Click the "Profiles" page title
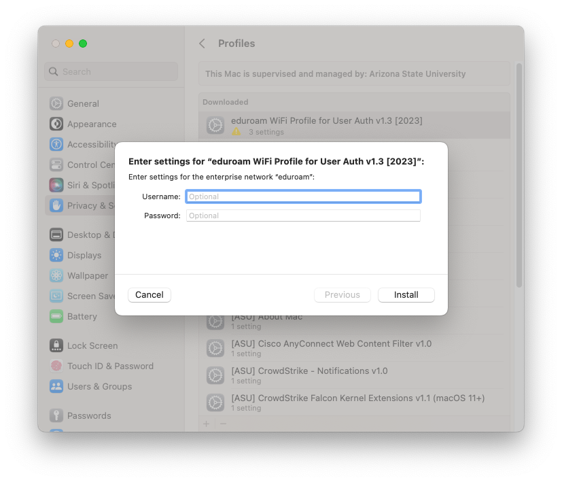 (x=236, y=44)
